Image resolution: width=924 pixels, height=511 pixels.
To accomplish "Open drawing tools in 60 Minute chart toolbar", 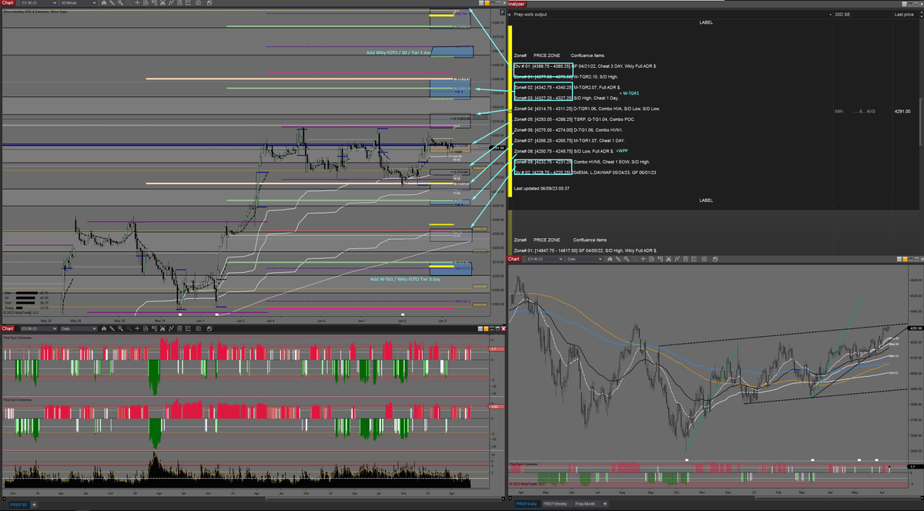I will coord(112,3).
